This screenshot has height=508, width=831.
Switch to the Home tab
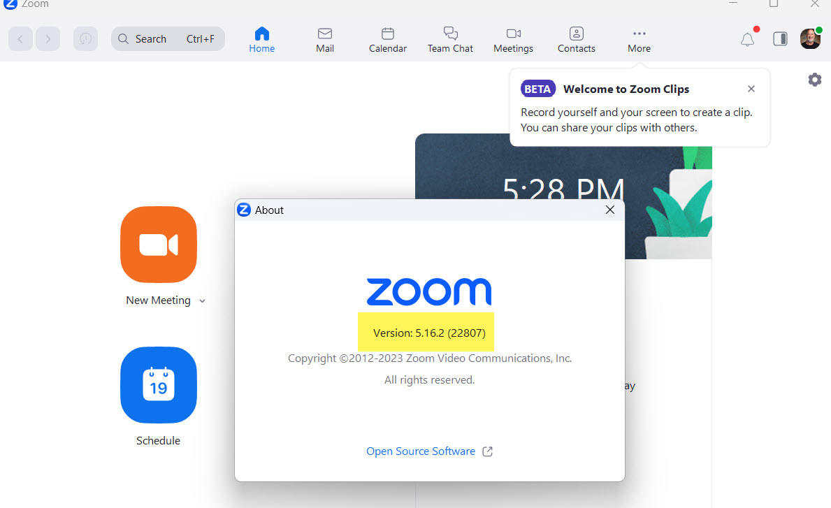tap(261, 38)
